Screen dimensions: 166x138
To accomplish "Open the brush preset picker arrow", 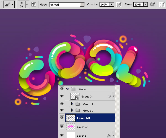I will pyautogui.click(x=27, y=4).
